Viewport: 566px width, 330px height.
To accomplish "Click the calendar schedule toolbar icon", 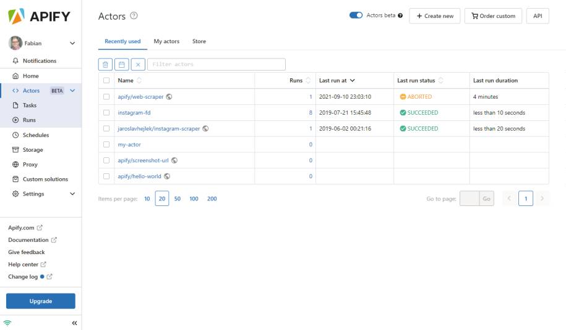I will click(122, 64).
